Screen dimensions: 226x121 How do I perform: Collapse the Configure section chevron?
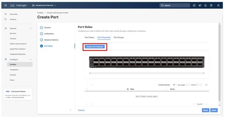[x=31, y=60]
